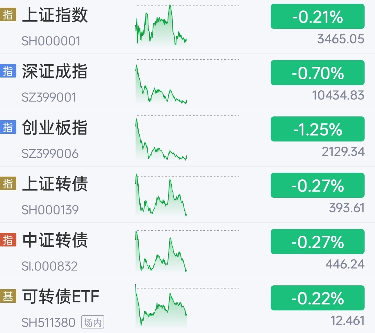Viewport: 375px width, 333px height.
Task: Click the 指 badge beside 上证转债
Action: 8,184
